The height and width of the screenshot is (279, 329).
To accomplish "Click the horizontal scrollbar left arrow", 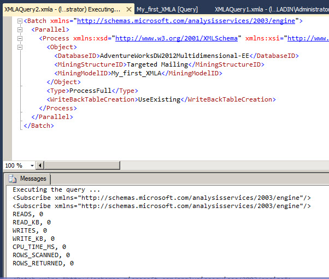I will (x=40, y=165).
